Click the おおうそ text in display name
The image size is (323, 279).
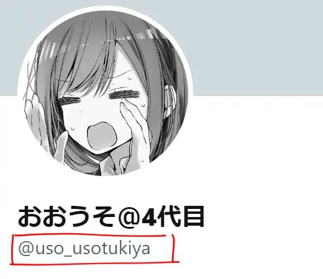pos(66,217)
